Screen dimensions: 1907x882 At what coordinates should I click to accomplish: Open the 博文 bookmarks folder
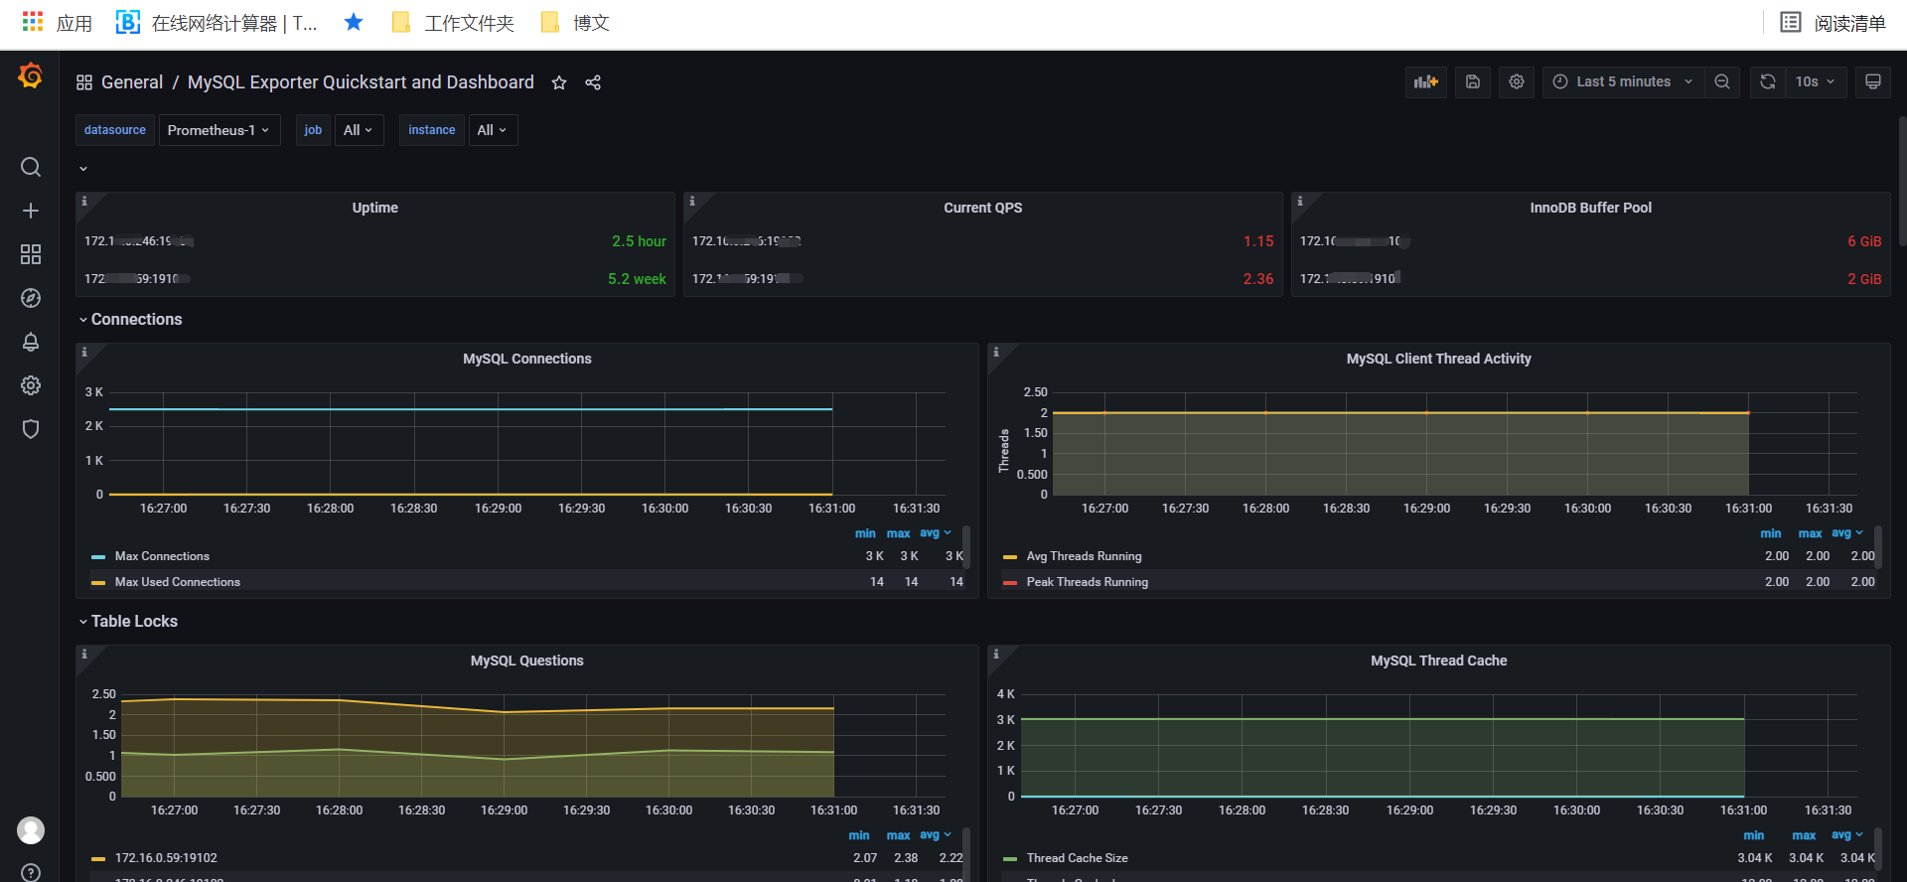575,23
